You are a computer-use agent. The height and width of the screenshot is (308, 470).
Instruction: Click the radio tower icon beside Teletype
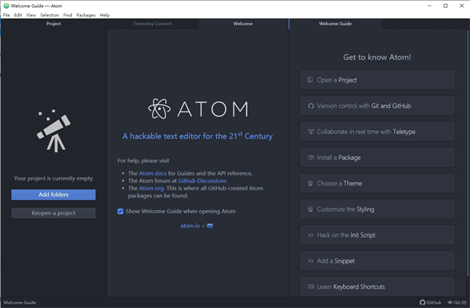pos(311,132)
